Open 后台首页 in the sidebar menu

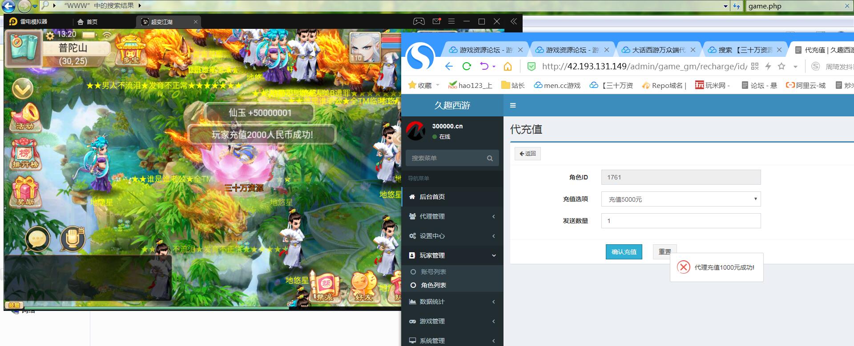(x=432, y=197)
